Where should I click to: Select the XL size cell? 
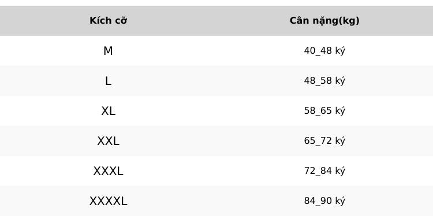click(109, 111)
